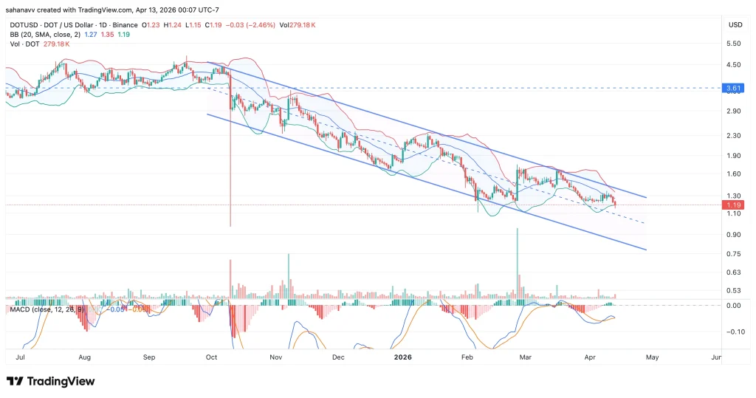Click the 0.00 MACD axis zero label
756x398 pixels.
click(x=735, y=305)
